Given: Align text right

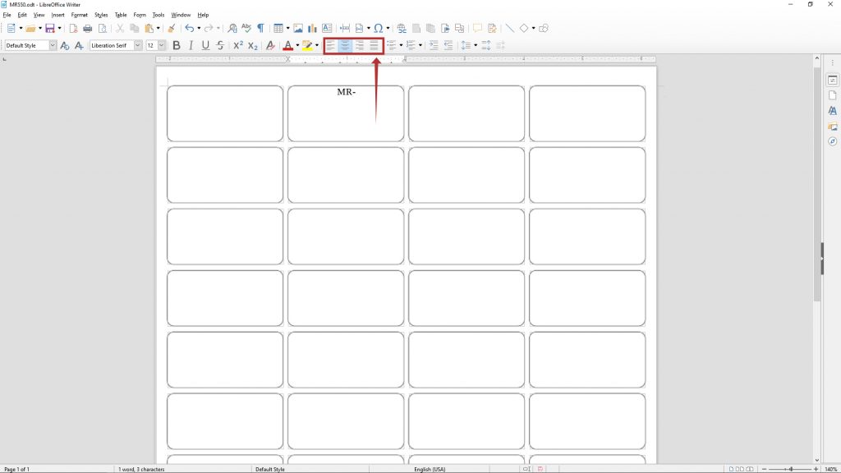Looking at the screenshot, I should 360,46.
